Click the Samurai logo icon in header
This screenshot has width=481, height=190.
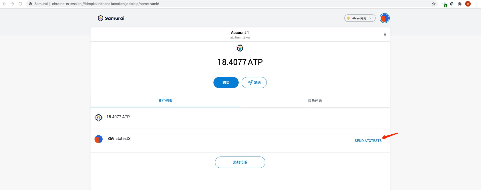pyautogui.click(x=101, y=18)
